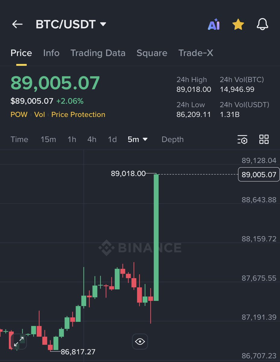The height and width of the screenshot is (362, 280).
Task: Switch chart to 1h interval
Action: click(72, 139)
